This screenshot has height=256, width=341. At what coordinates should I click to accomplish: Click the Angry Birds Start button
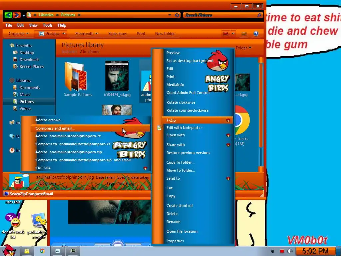tap(9, 250)
